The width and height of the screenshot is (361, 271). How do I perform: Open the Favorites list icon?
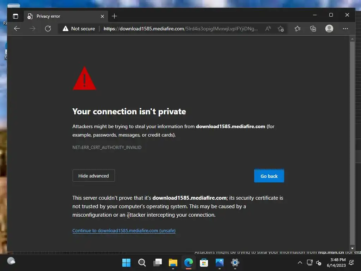[298, 29]
